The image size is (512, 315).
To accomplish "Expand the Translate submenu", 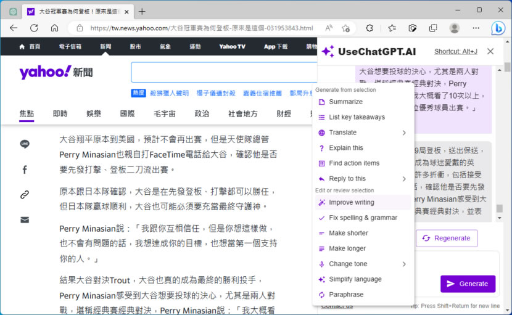I will pyautogui.click(x=404, y=133).
